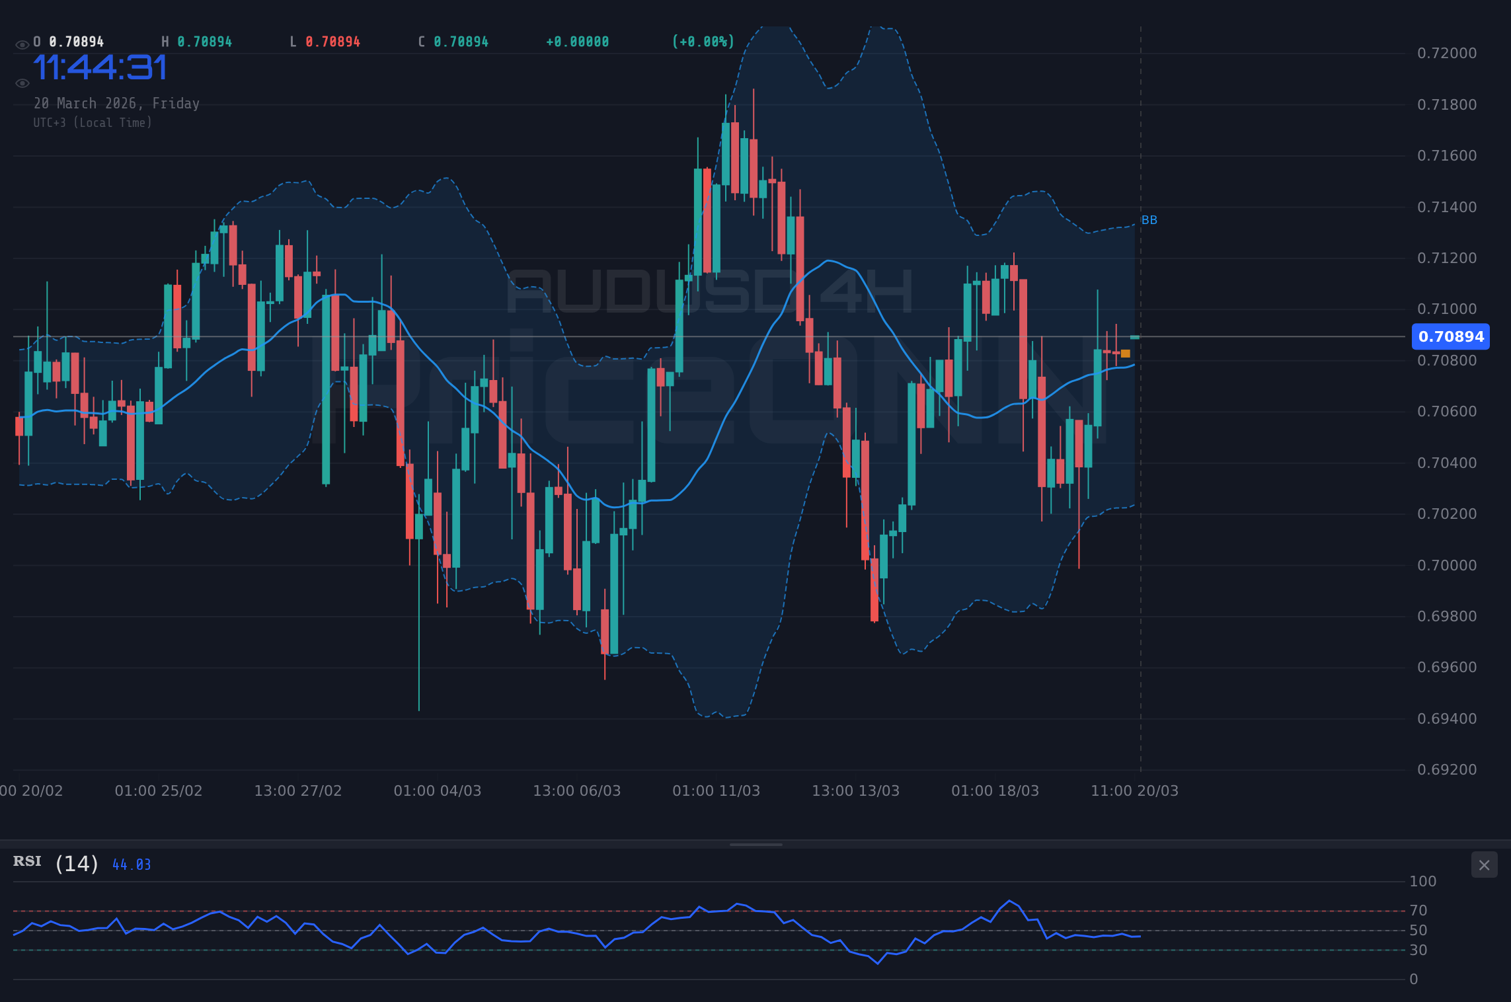Click the low value L 0.70894
The image size is (1511, 1002).
pyautogui.click(x=324, y=41)
